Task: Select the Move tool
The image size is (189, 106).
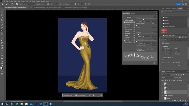Action: point(2,10)
